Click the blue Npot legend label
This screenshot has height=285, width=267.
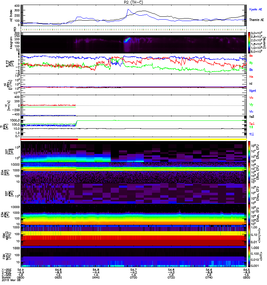[x=253, y=91]
